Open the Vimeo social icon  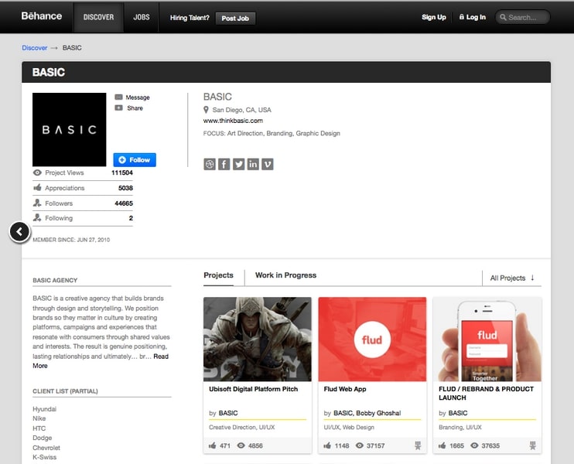tap(268, 164)
